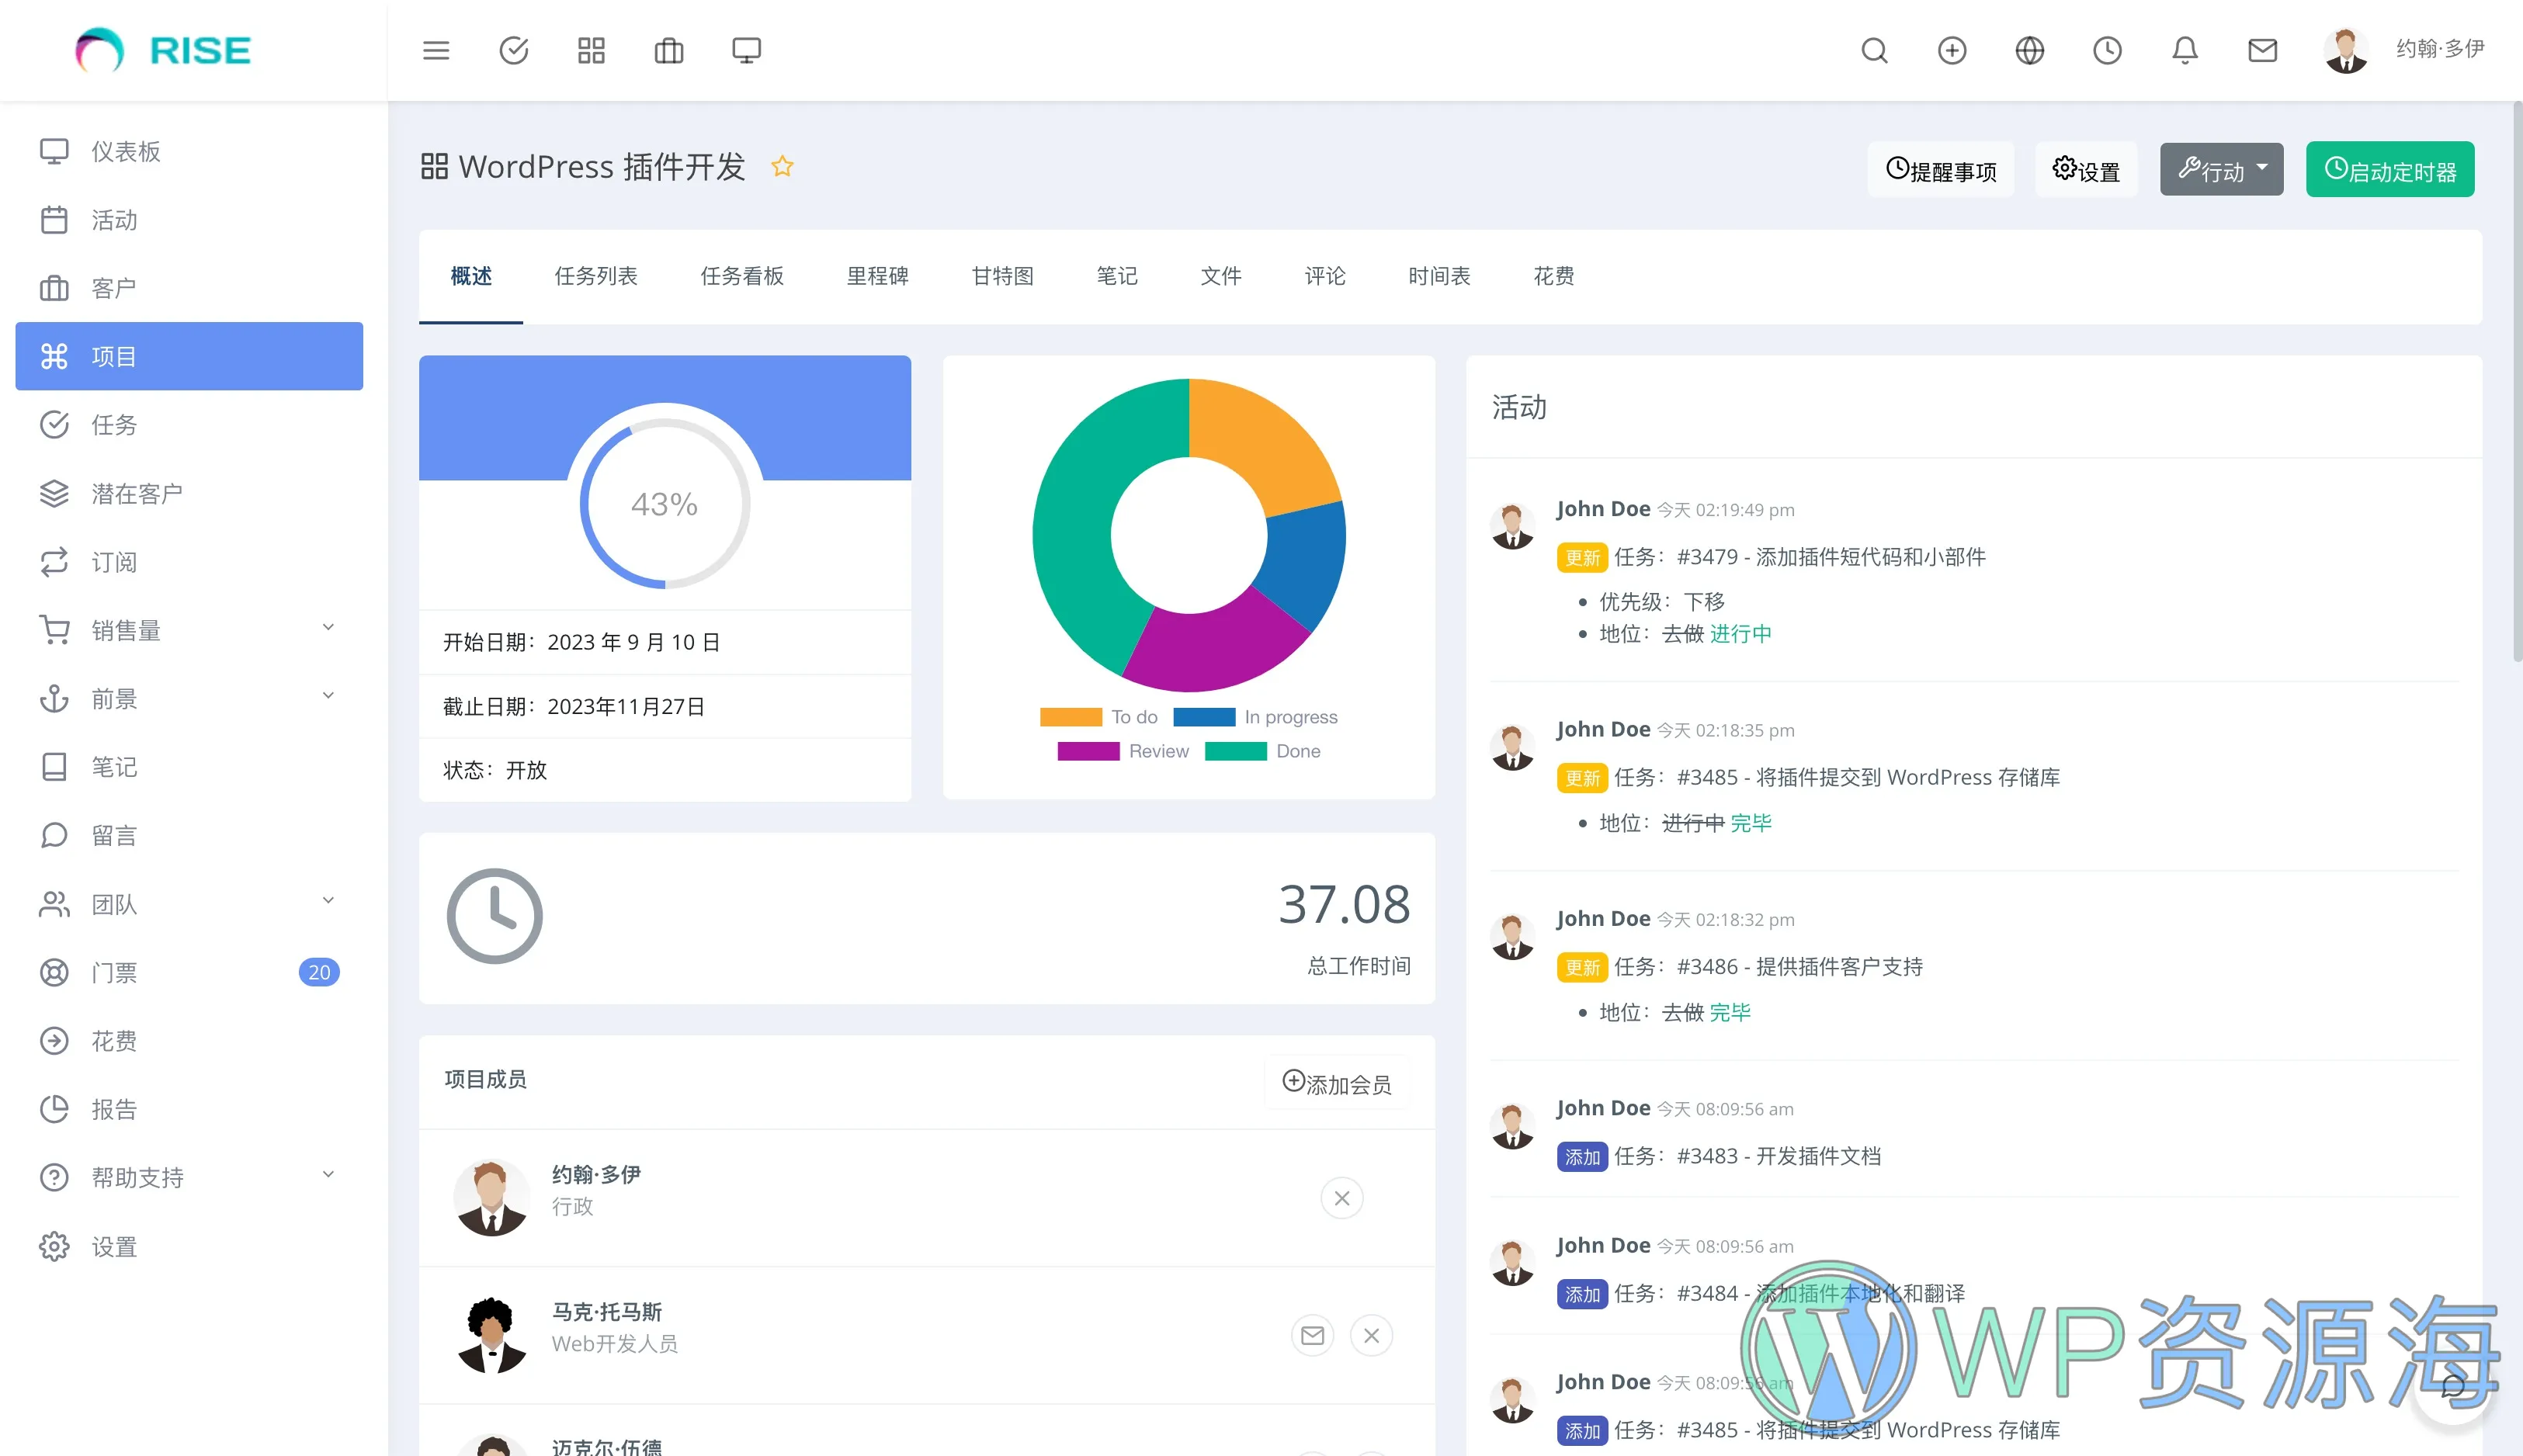Open sidebar 笔记 item
The width and height of the screenshot is (2523, 1456).
189,767
